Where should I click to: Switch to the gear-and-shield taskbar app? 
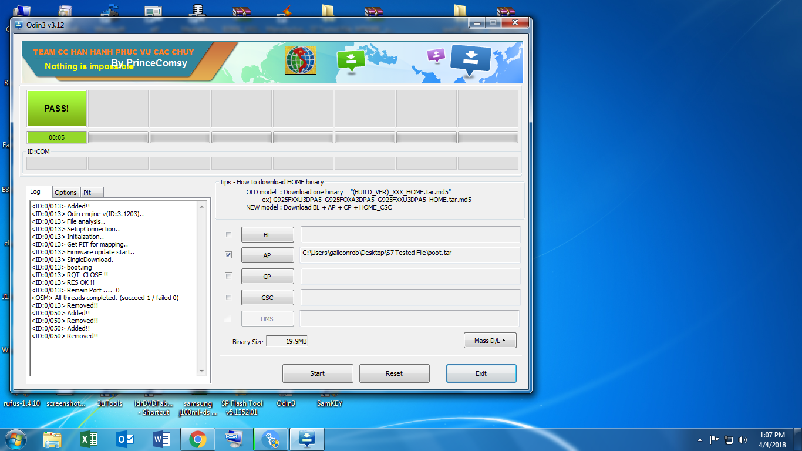pos(271,439)
